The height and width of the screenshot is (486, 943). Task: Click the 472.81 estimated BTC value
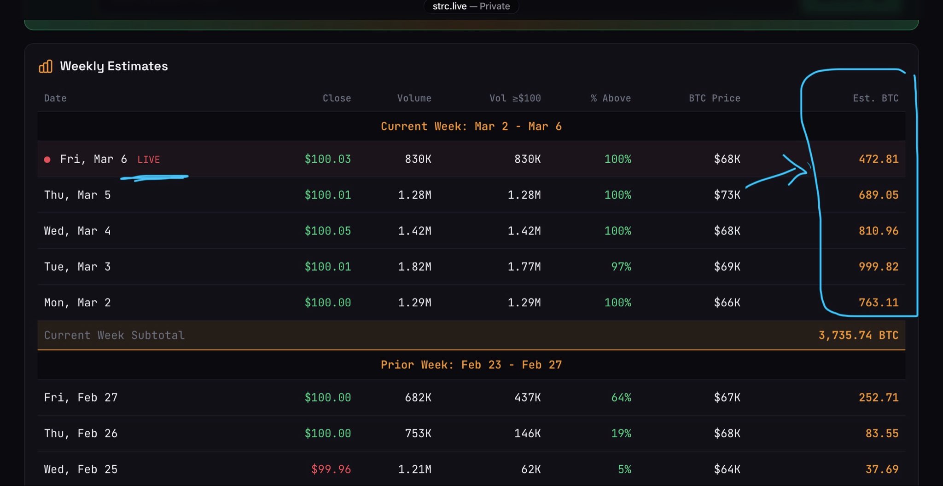pos(878,160)
